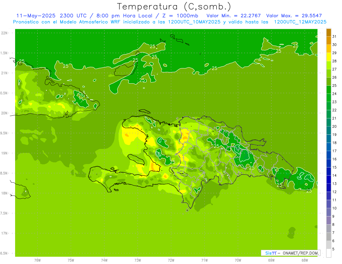This screenshot has height=264, width=342.
Task: Click the longitude label '70W'
Action: click(x=238, y=260)
